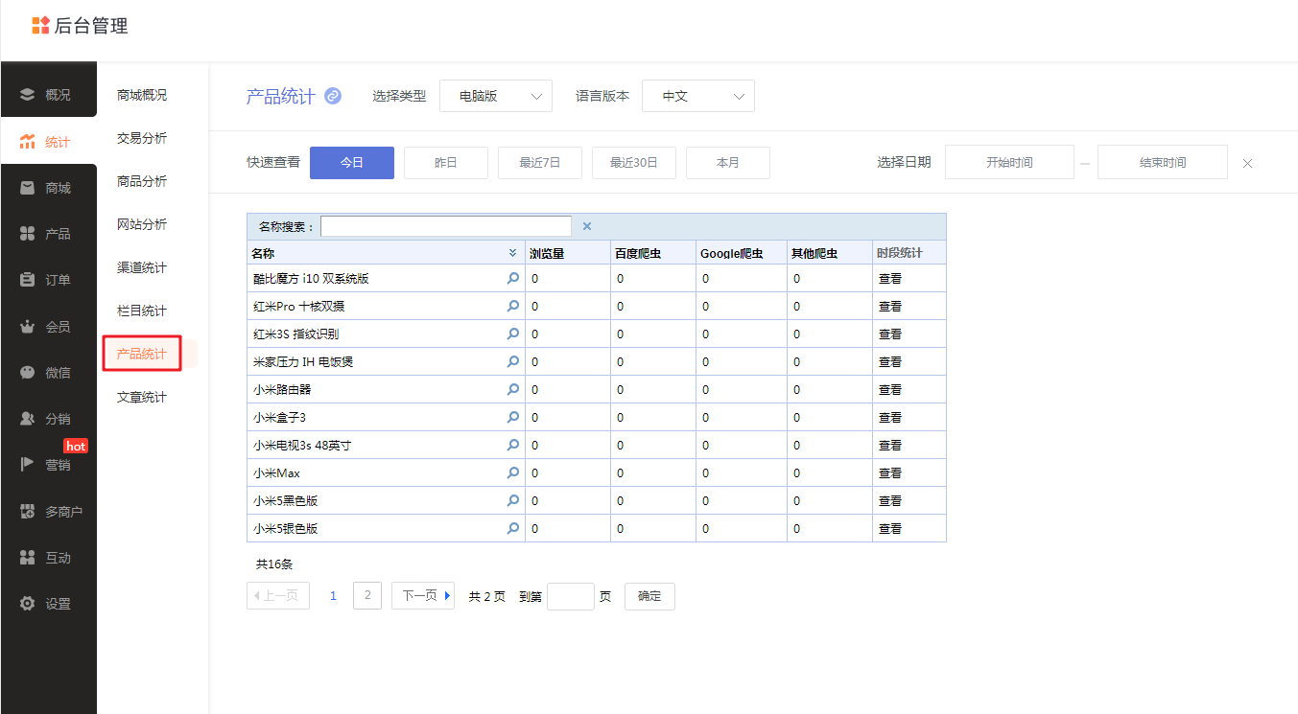
Task: Clear the date range with X icon
Action: point(1247,163)
